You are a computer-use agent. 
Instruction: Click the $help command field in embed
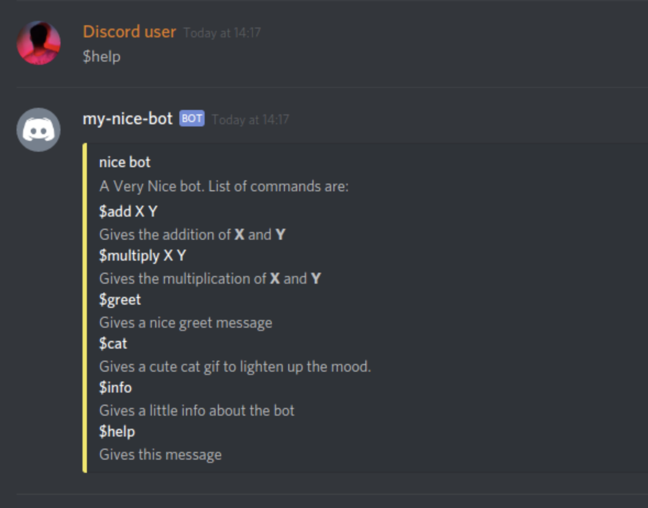point(117,432)
